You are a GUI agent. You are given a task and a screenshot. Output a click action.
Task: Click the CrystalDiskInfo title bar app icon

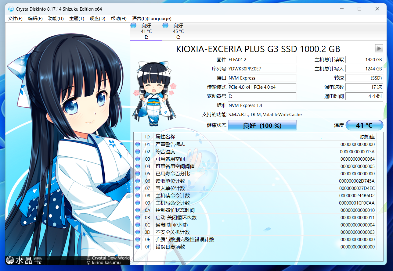(11, 9)
